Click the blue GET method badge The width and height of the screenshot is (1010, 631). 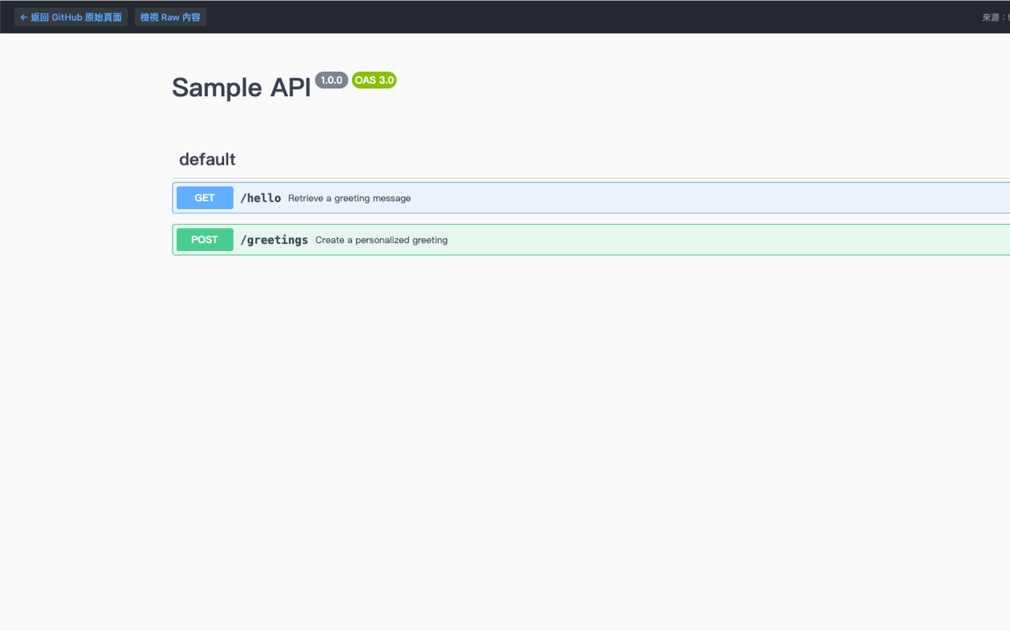click(x=205, y=198)
